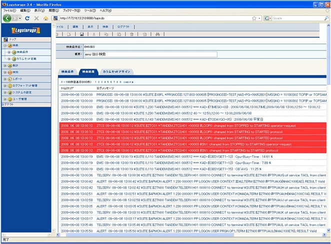Click the binoculars search toolbar icon
The width and height of the screenshot is (331, 244).
pos(156,35)
